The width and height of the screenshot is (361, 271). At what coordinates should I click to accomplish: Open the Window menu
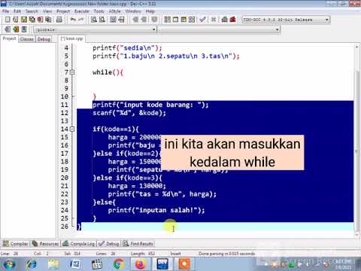pyautogui.click(x=133, y=11)
